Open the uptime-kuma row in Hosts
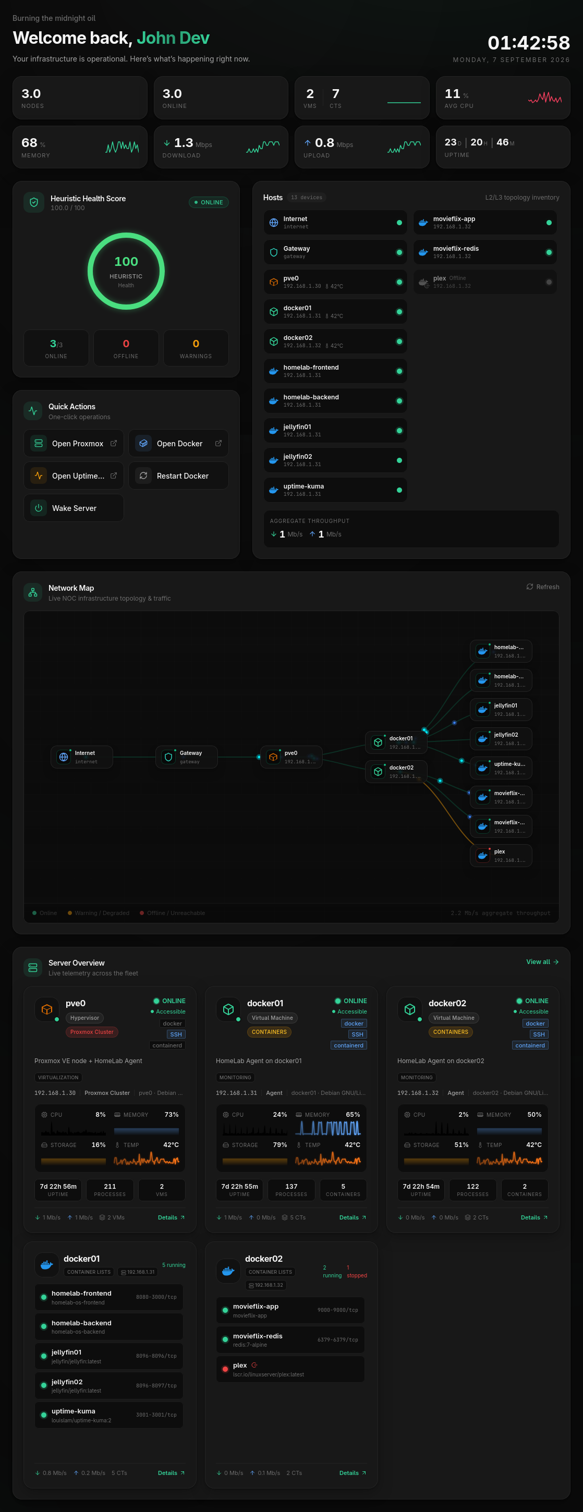583x1512 pixels. tap(335, 490)
